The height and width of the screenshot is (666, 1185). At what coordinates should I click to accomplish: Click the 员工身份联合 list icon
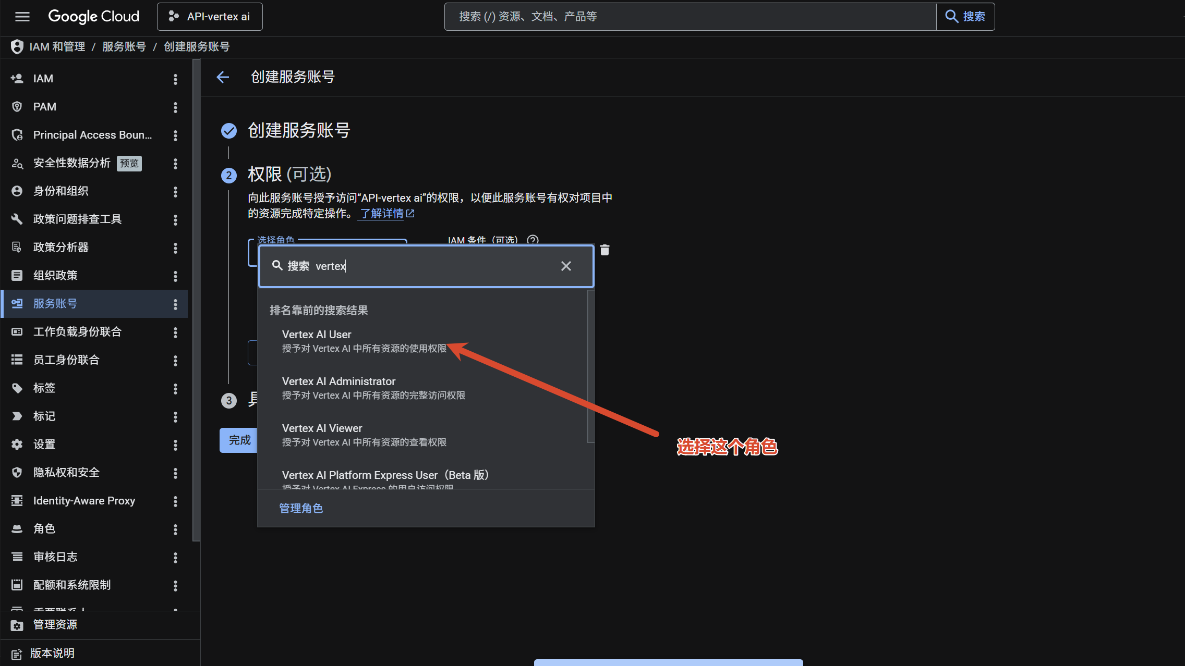pos(17,360)
